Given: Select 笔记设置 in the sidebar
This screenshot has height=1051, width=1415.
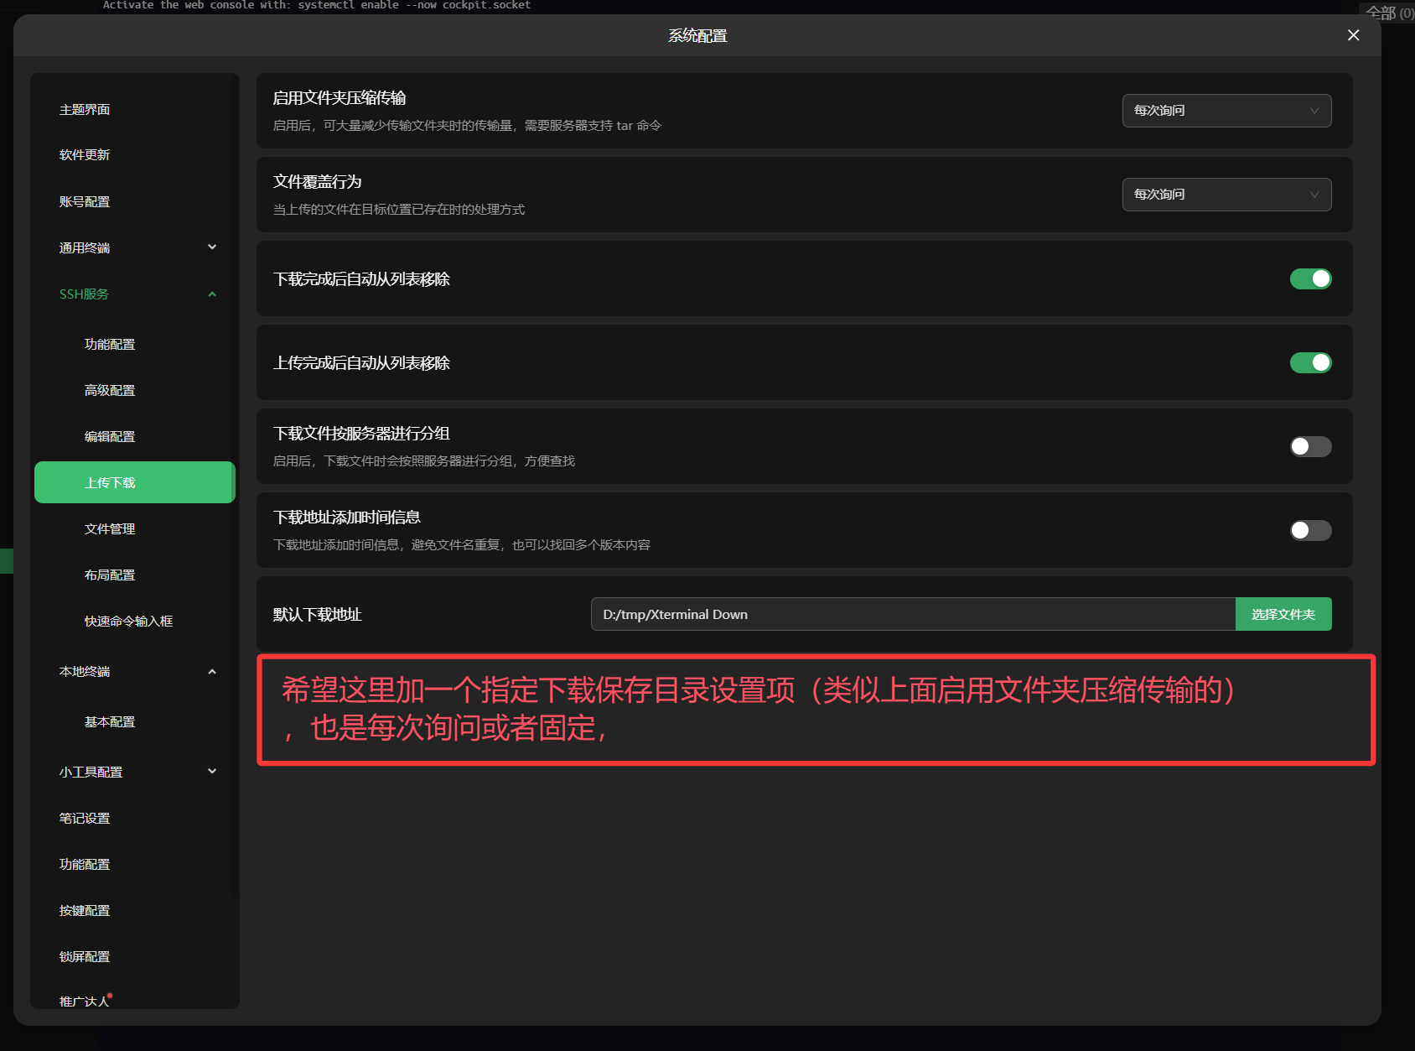Looking at the screenshot, I should point(85,818).
